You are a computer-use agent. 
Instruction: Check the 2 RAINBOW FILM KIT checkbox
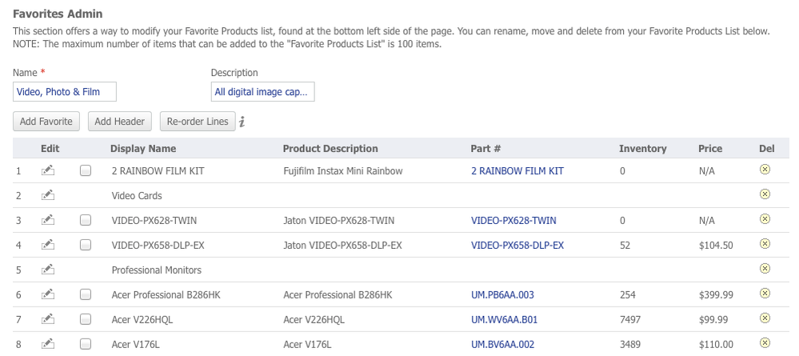[x=86, y=170]
